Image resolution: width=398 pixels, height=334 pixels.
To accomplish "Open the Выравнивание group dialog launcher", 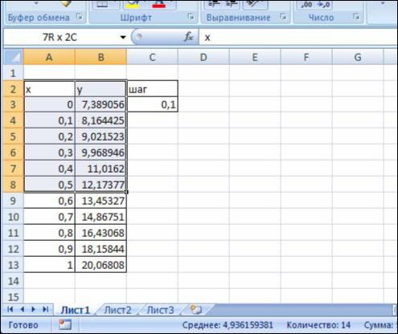I will coord(283,17).
